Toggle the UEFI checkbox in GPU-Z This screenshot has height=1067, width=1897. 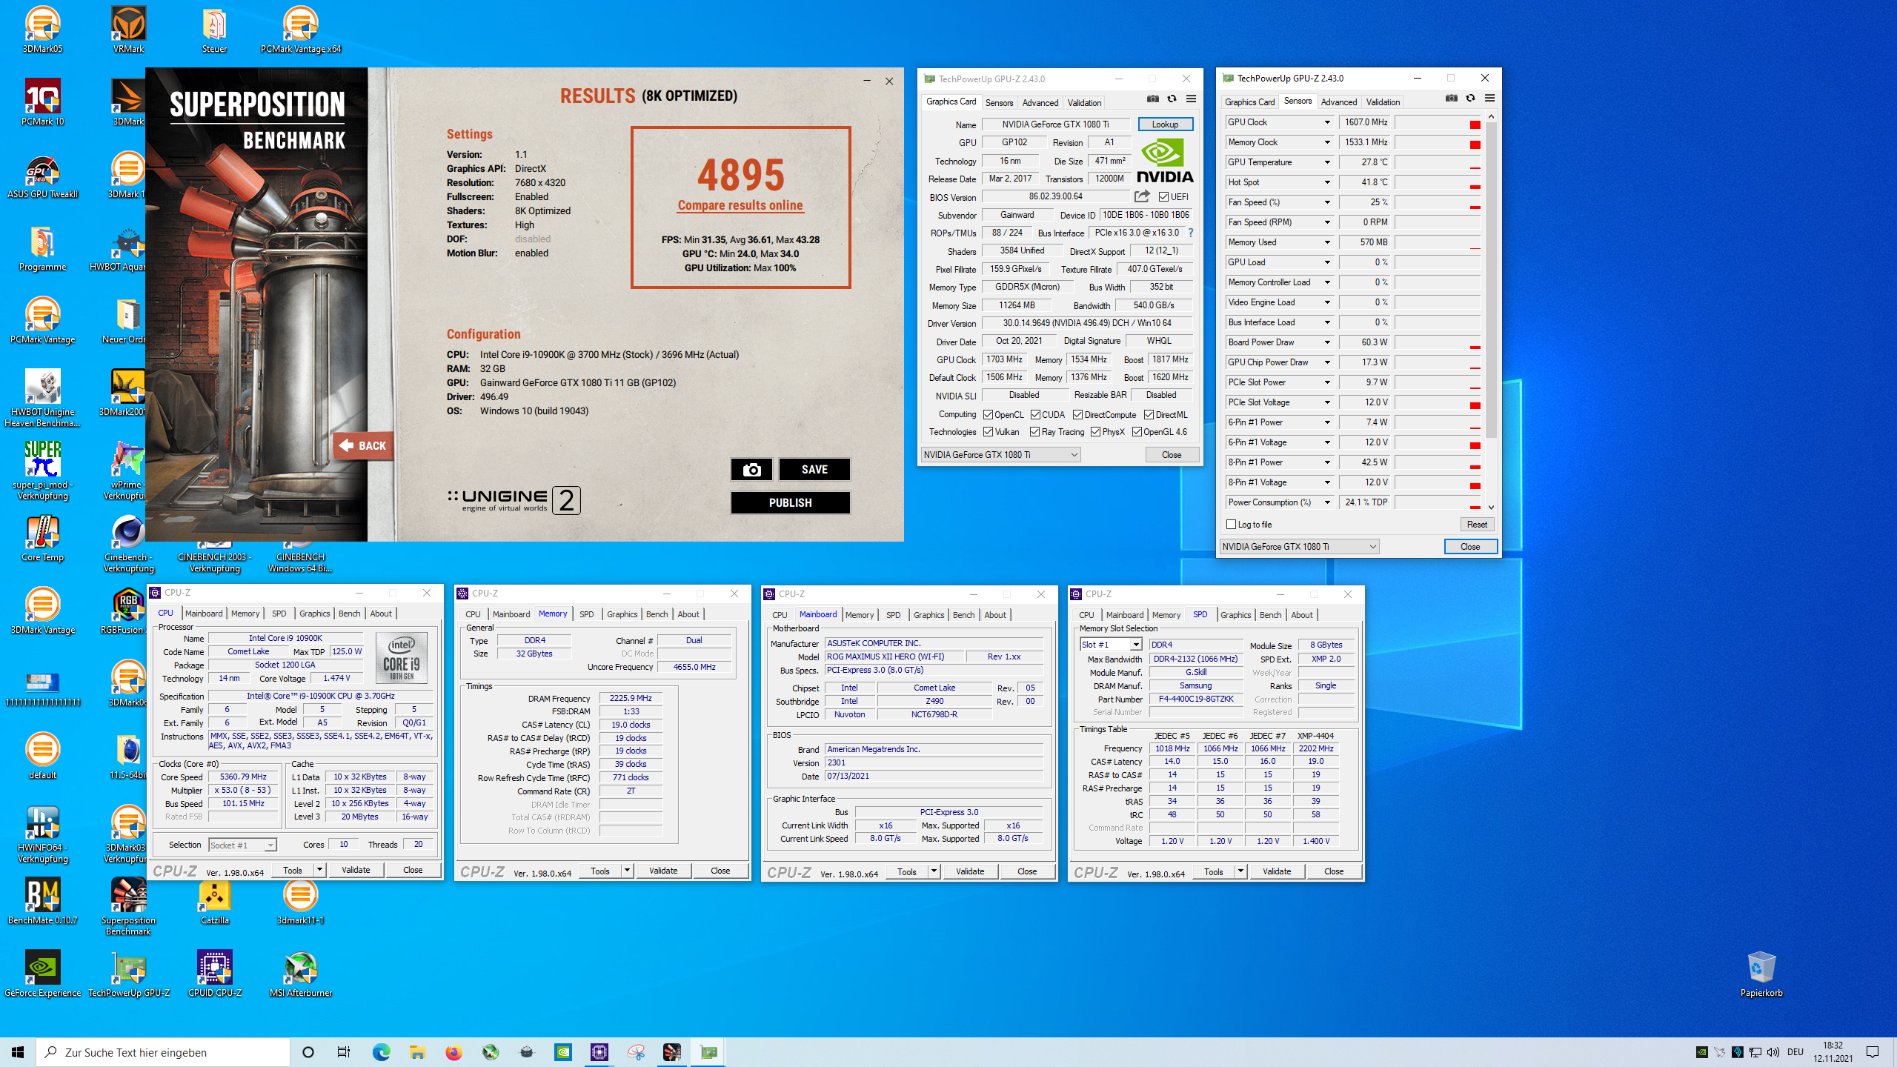coord(1163,197)
